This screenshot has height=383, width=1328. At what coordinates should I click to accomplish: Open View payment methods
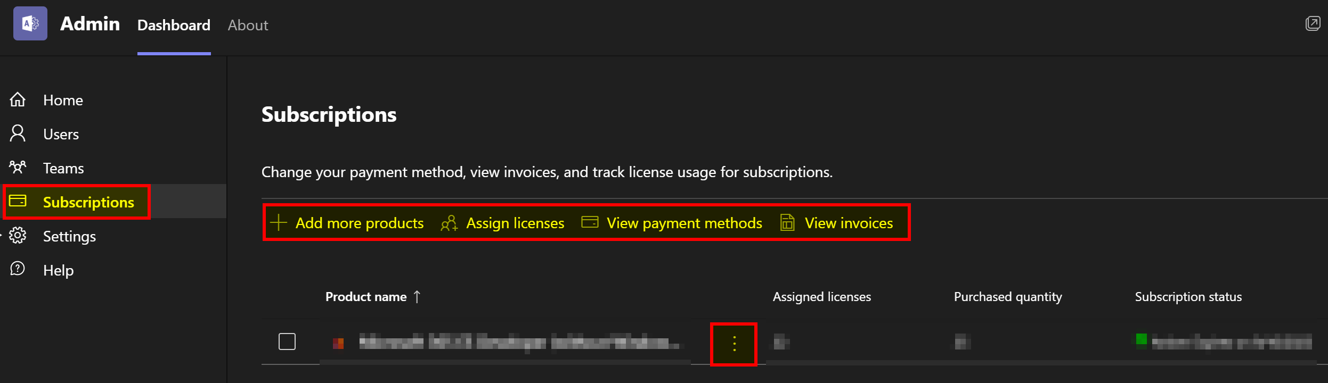tap(672, 223)
